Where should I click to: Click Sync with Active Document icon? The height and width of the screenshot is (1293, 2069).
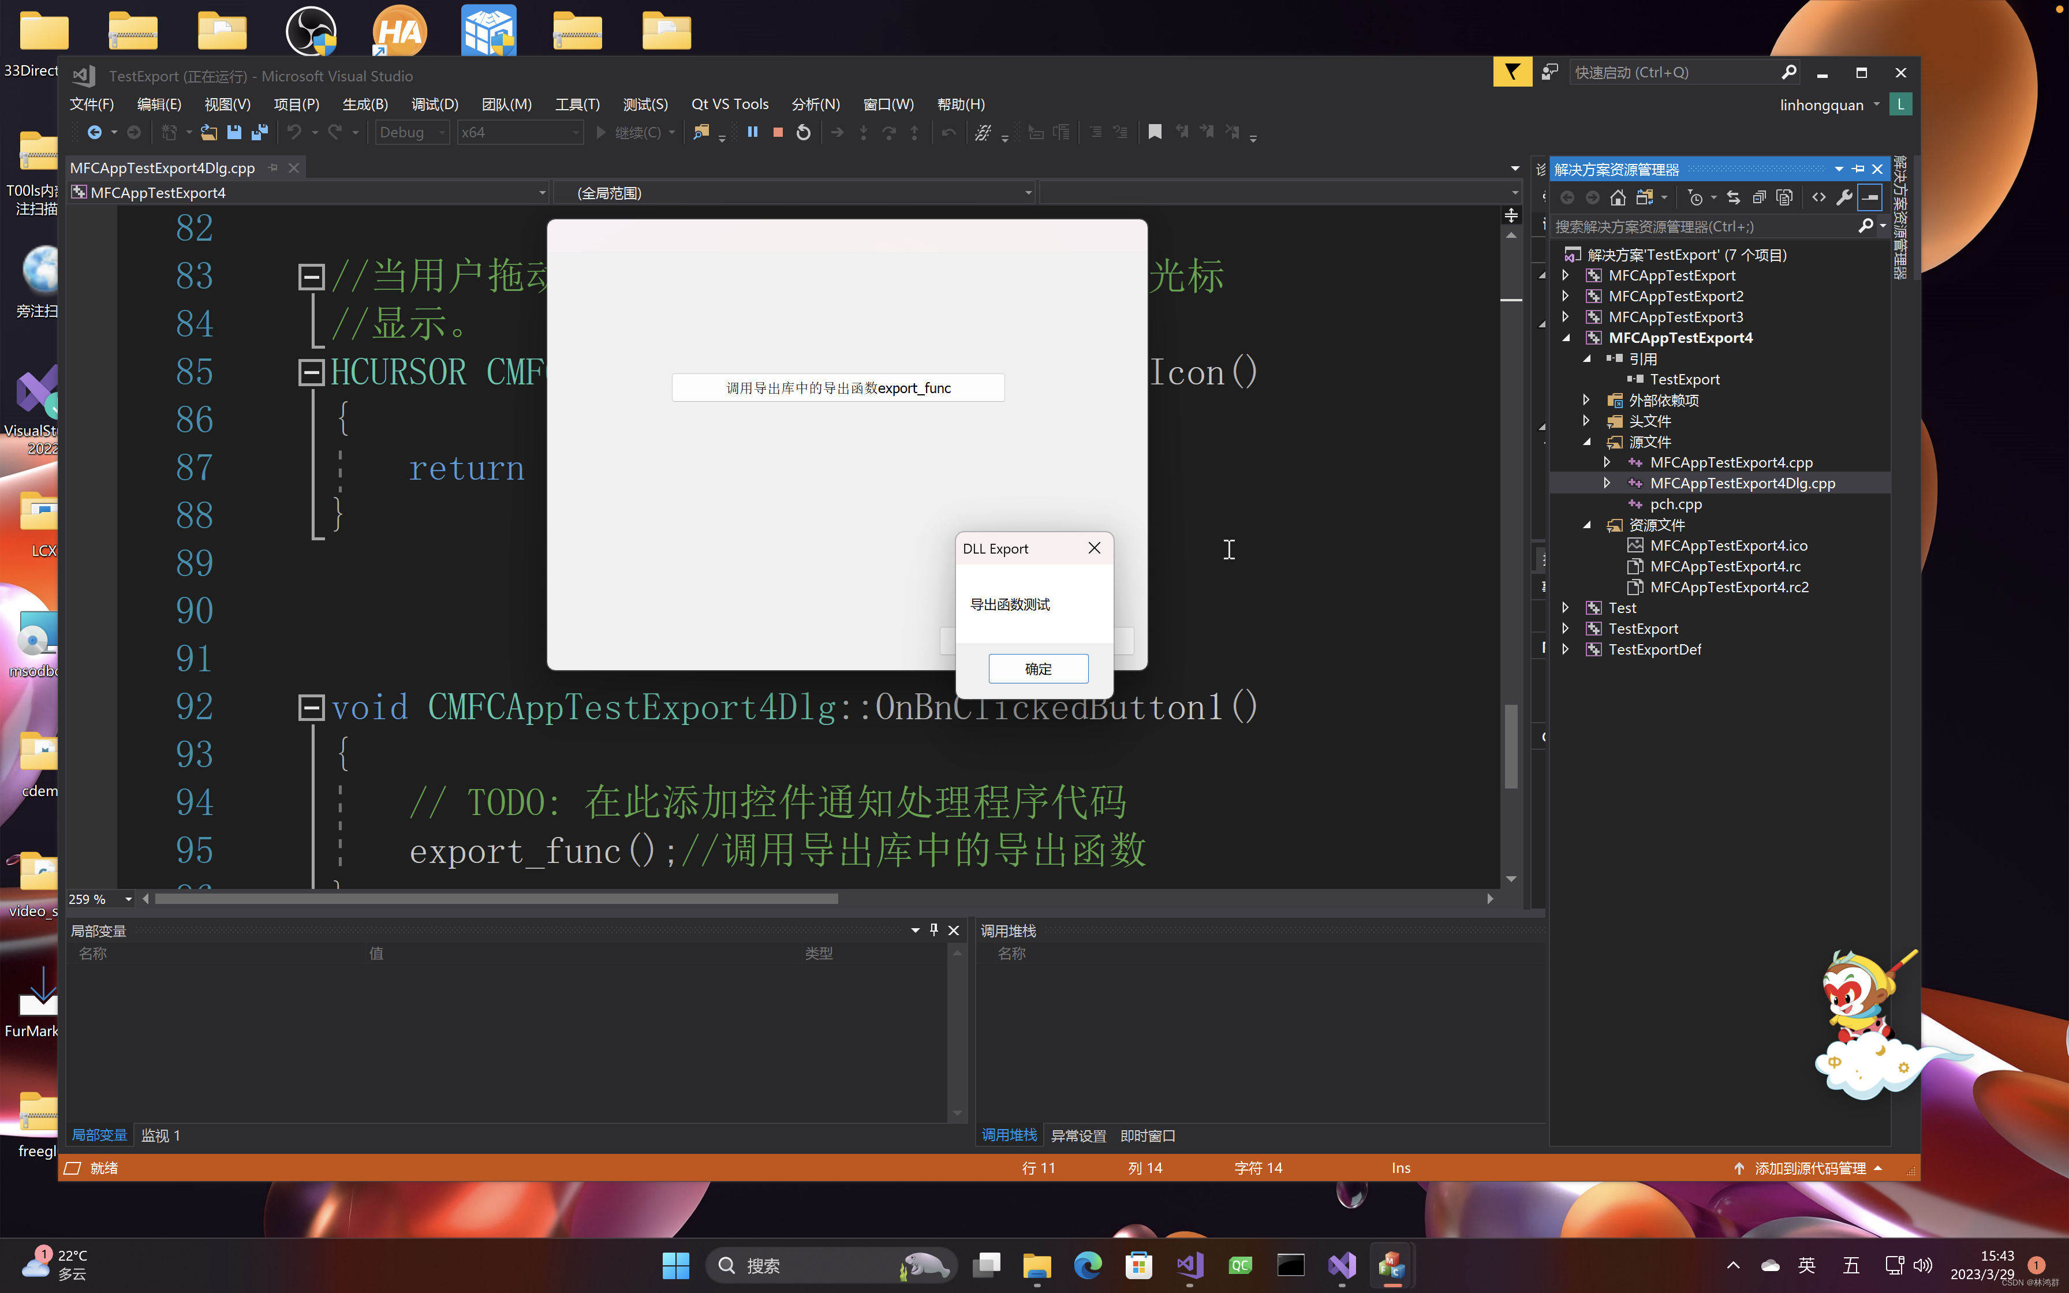1733,199
